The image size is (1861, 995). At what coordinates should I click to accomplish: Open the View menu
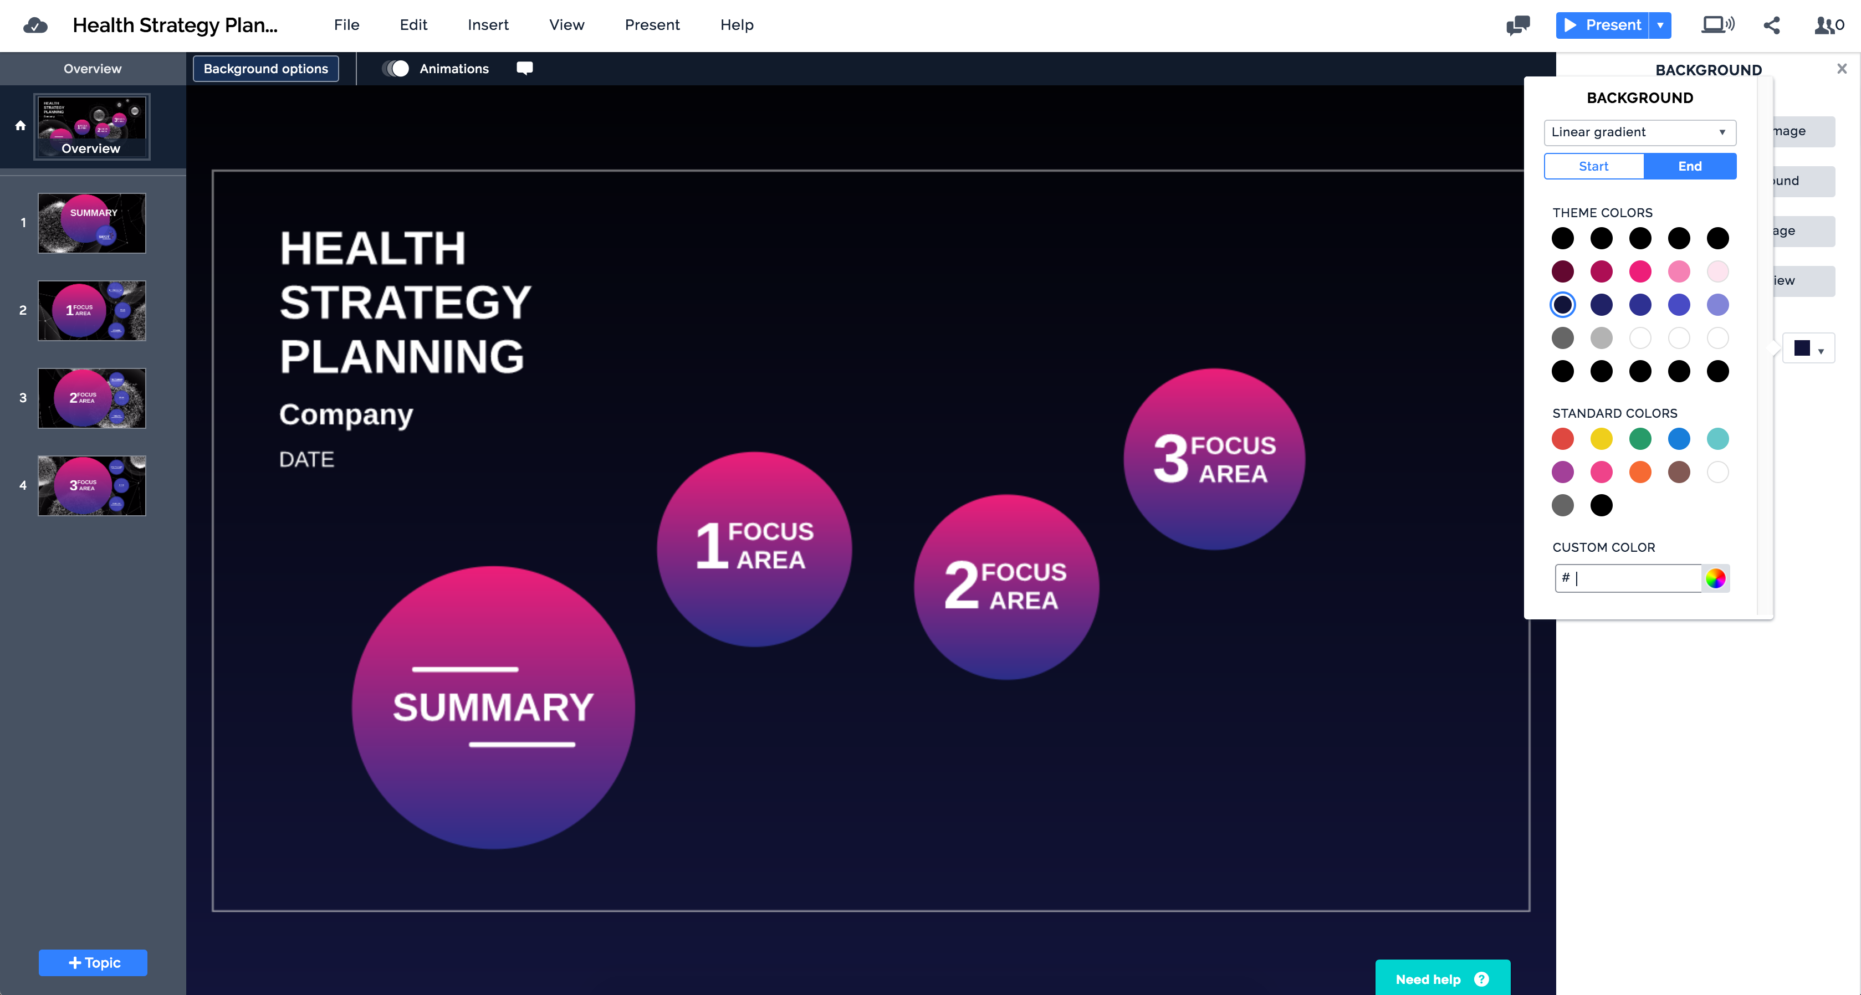click(566, 25)
